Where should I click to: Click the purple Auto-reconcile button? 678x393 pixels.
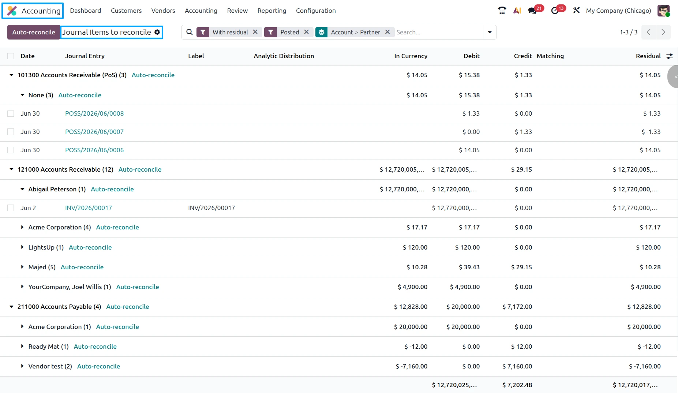[34, 32]
